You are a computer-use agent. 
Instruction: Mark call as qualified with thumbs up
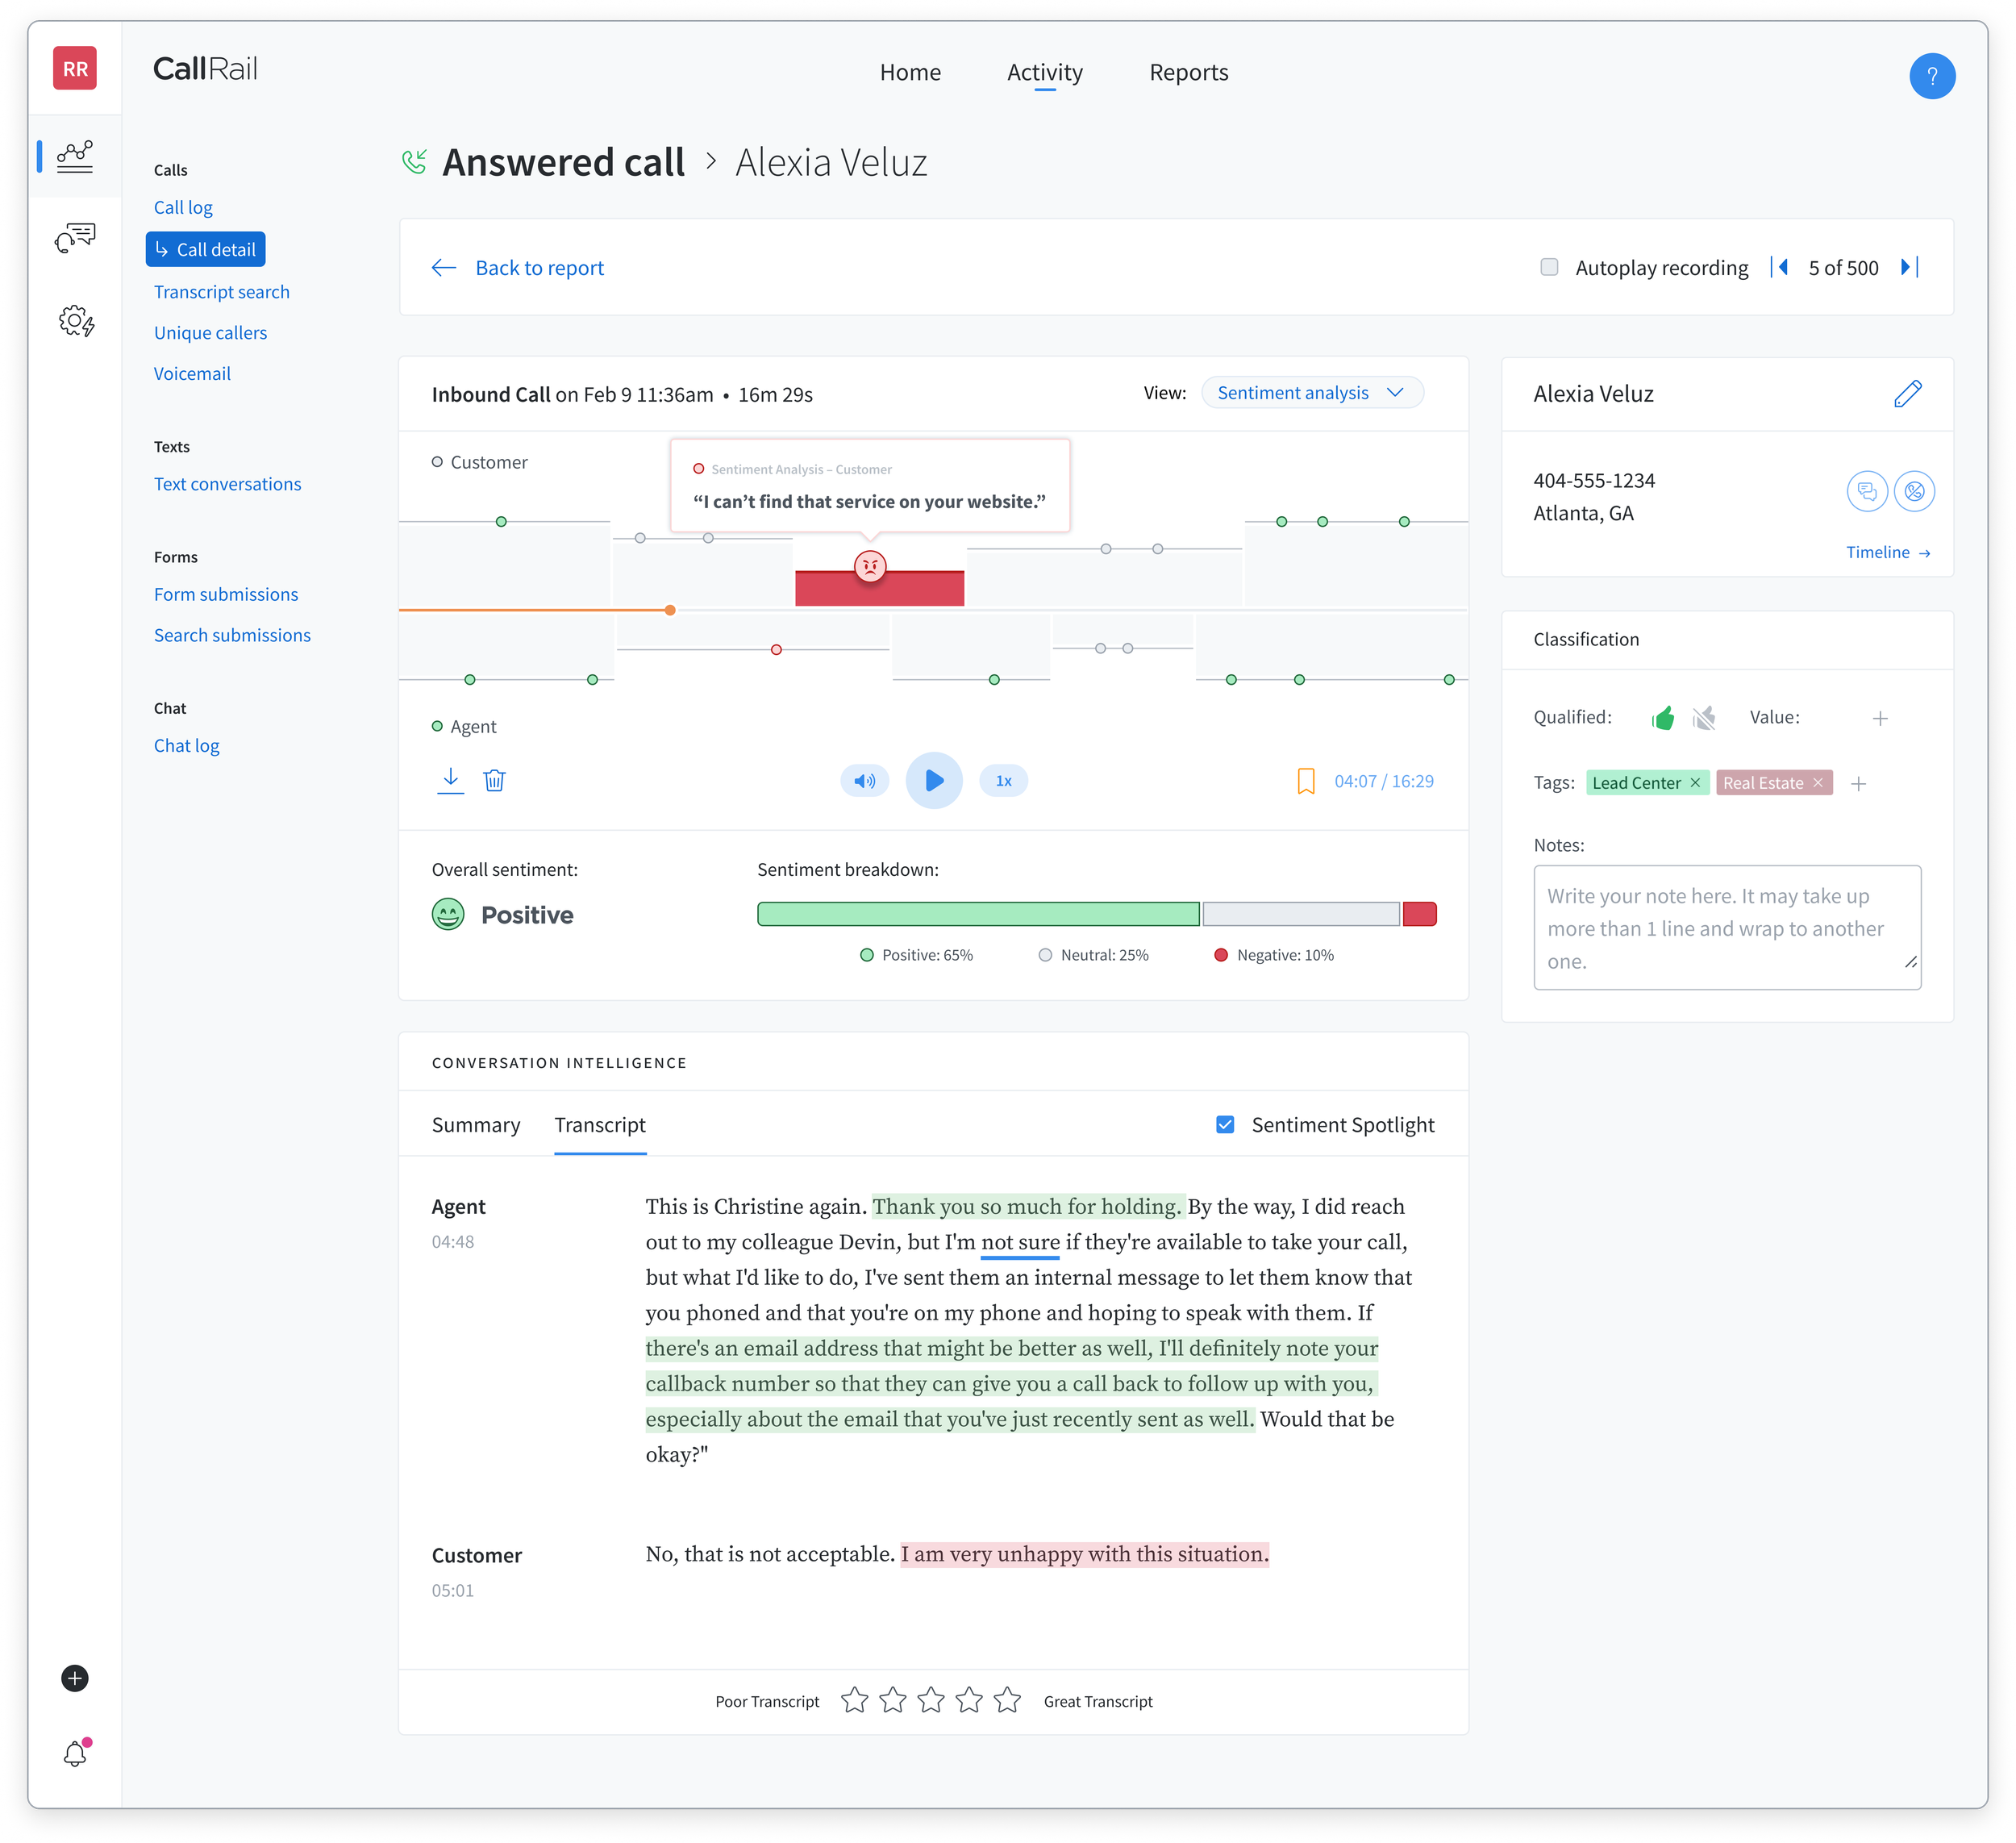click(1663, 718)
